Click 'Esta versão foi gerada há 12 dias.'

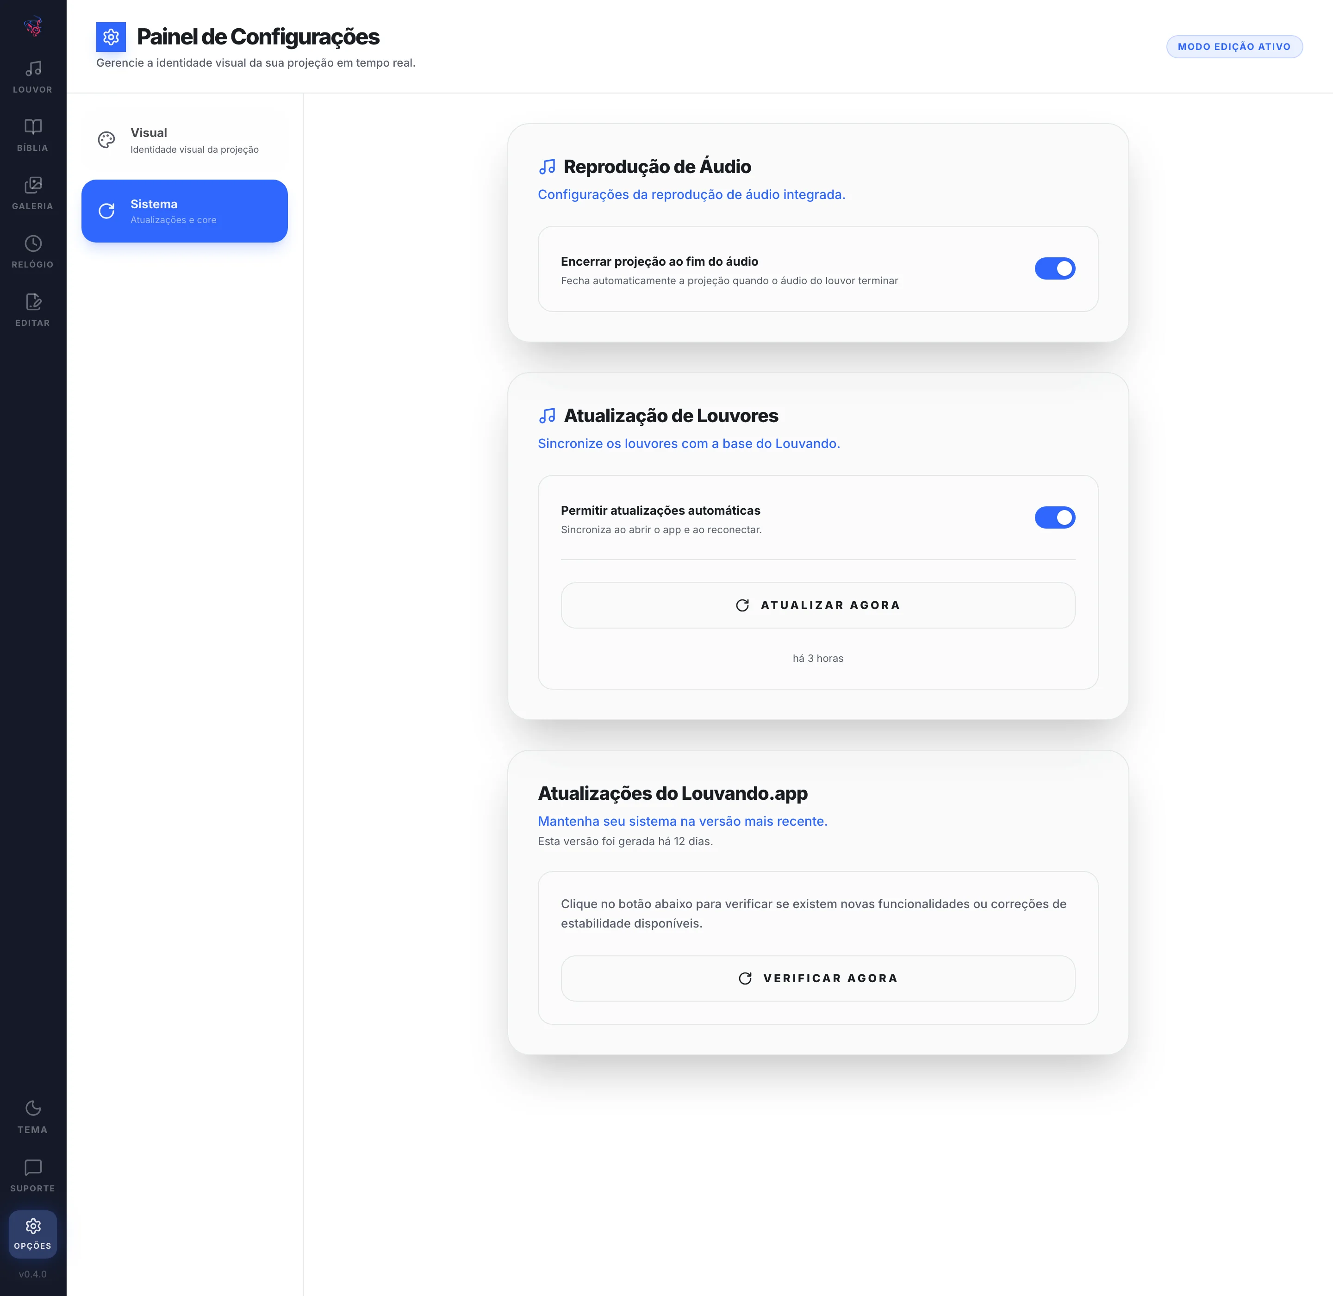[625, 841]
